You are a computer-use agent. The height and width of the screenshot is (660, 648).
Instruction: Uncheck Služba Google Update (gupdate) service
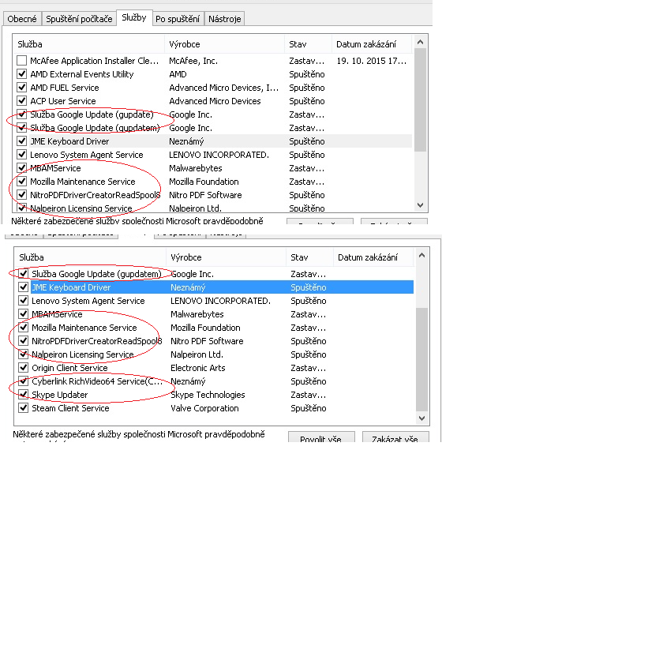pyautogui.click(x=22, y=114)
